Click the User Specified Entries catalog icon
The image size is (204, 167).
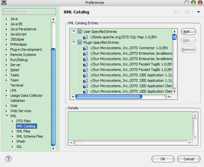80,32
